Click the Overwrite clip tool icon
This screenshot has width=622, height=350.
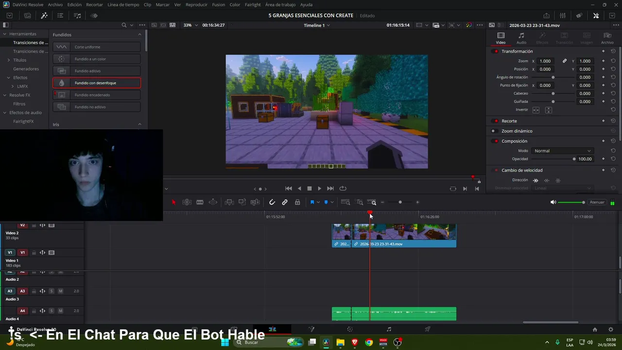point(242,202)
